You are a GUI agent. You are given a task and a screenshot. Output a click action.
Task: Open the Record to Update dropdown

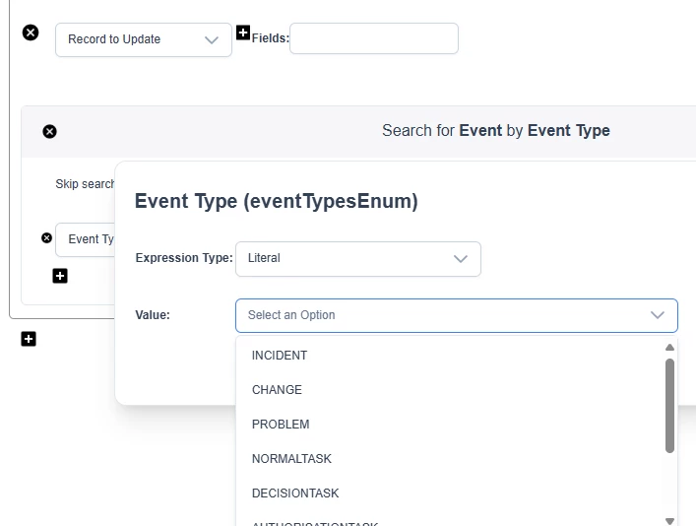click(144, 39)
